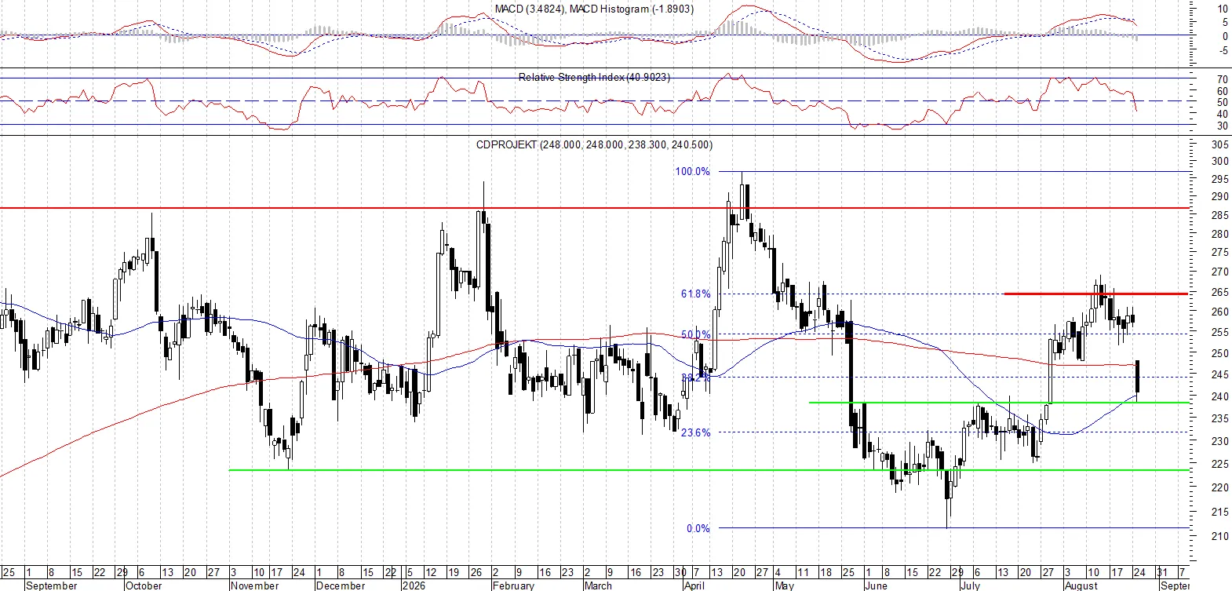Click the 2026 year label on date axis
This screenshot has width=1232, height=591.
(413, 586)
